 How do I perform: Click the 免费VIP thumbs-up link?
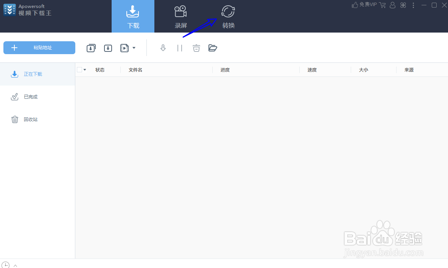pyautogui.click(x=364, y=5)
